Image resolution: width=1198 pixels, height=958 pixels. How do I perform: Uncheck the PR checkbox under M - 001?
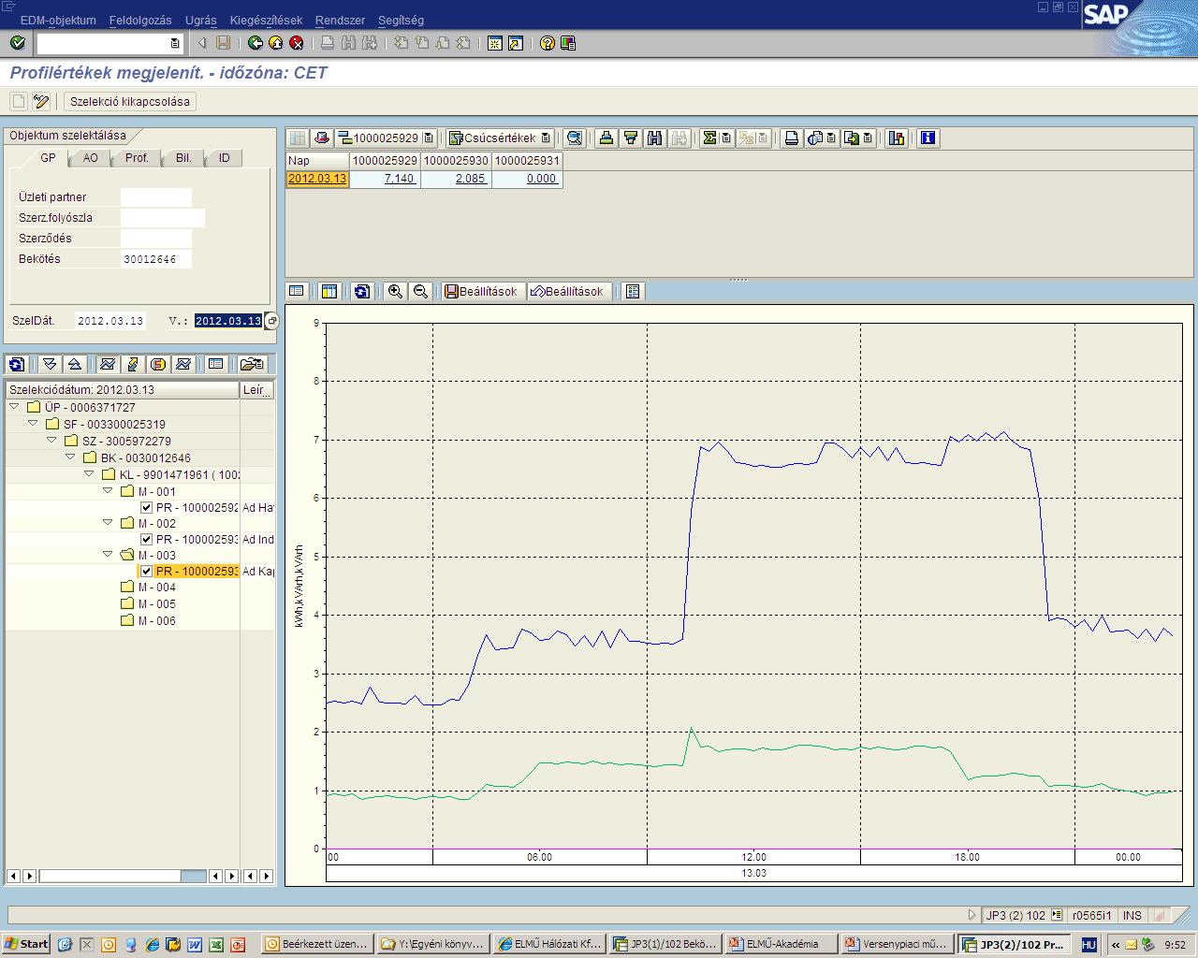coord(146,507)
